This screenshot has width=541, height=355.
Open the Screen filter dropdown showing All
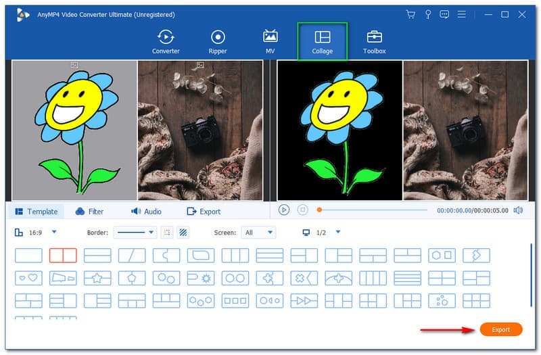[260, 233]
